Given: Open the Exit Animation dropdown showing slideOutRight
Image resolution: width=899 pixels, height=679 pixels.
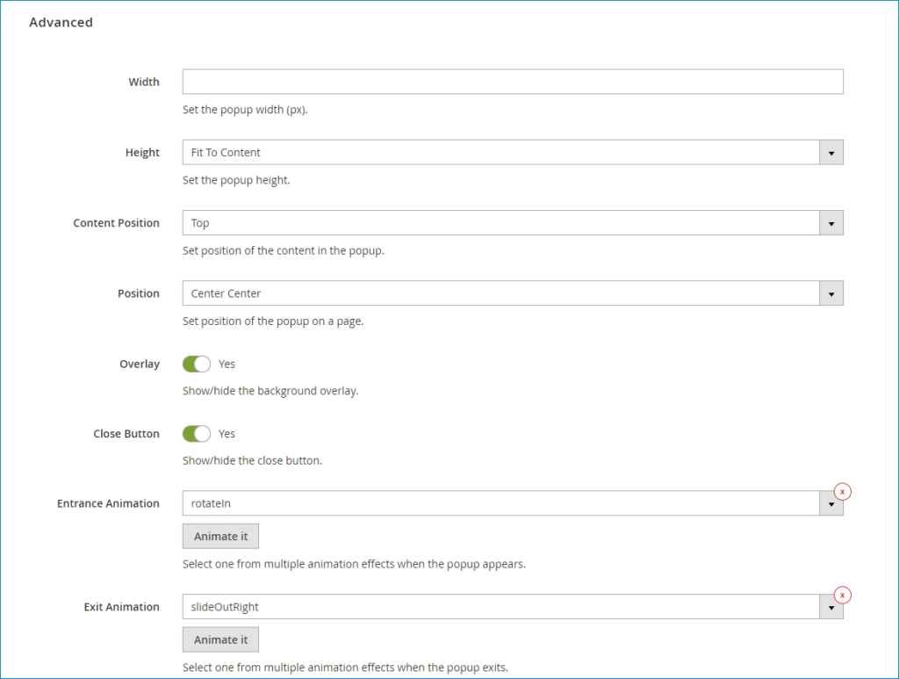Looking at the screenshot, I should 513,607.
